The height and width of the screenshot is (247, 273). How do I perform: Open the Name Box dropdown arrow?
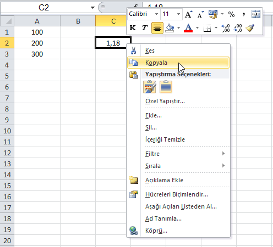[x=92, y=8]
